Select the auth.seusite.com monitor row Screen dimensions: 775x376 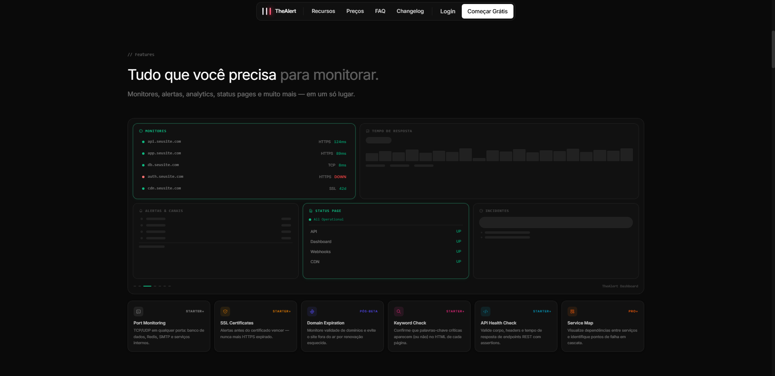click(244, 177)
